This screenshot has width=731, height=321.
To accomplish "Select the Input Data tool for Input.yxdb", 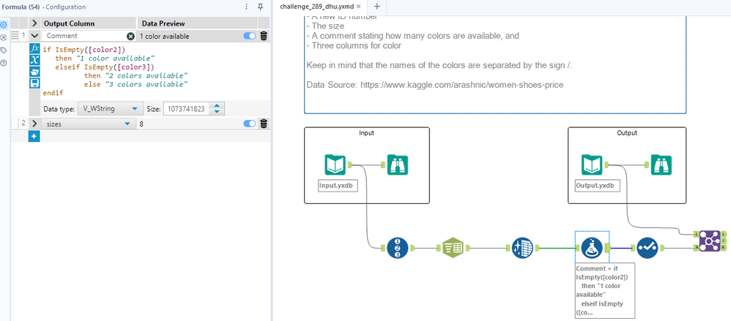I will pos(335,165).
